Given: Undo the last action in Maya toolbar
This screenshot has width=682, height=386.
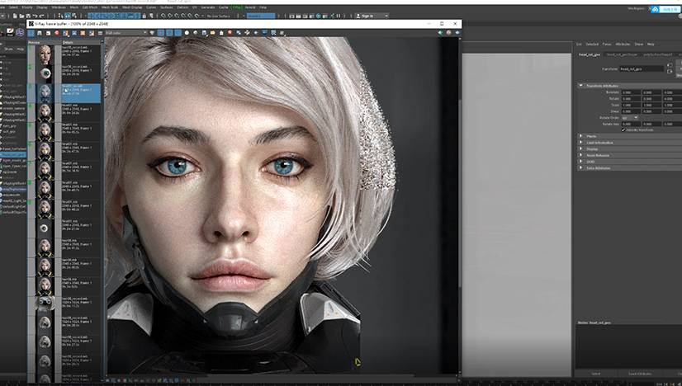Looking at the screenshot, I should 35,16.
